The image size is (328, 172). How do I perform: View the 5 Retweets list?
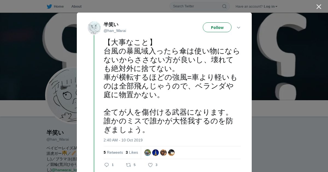[x=113, y=152]
